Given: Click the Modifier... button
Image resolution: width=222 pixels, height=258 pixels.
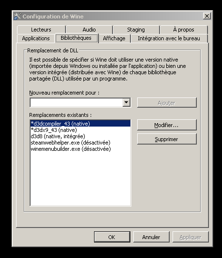Looking at the screenshot, I should (x=167, y=125).
